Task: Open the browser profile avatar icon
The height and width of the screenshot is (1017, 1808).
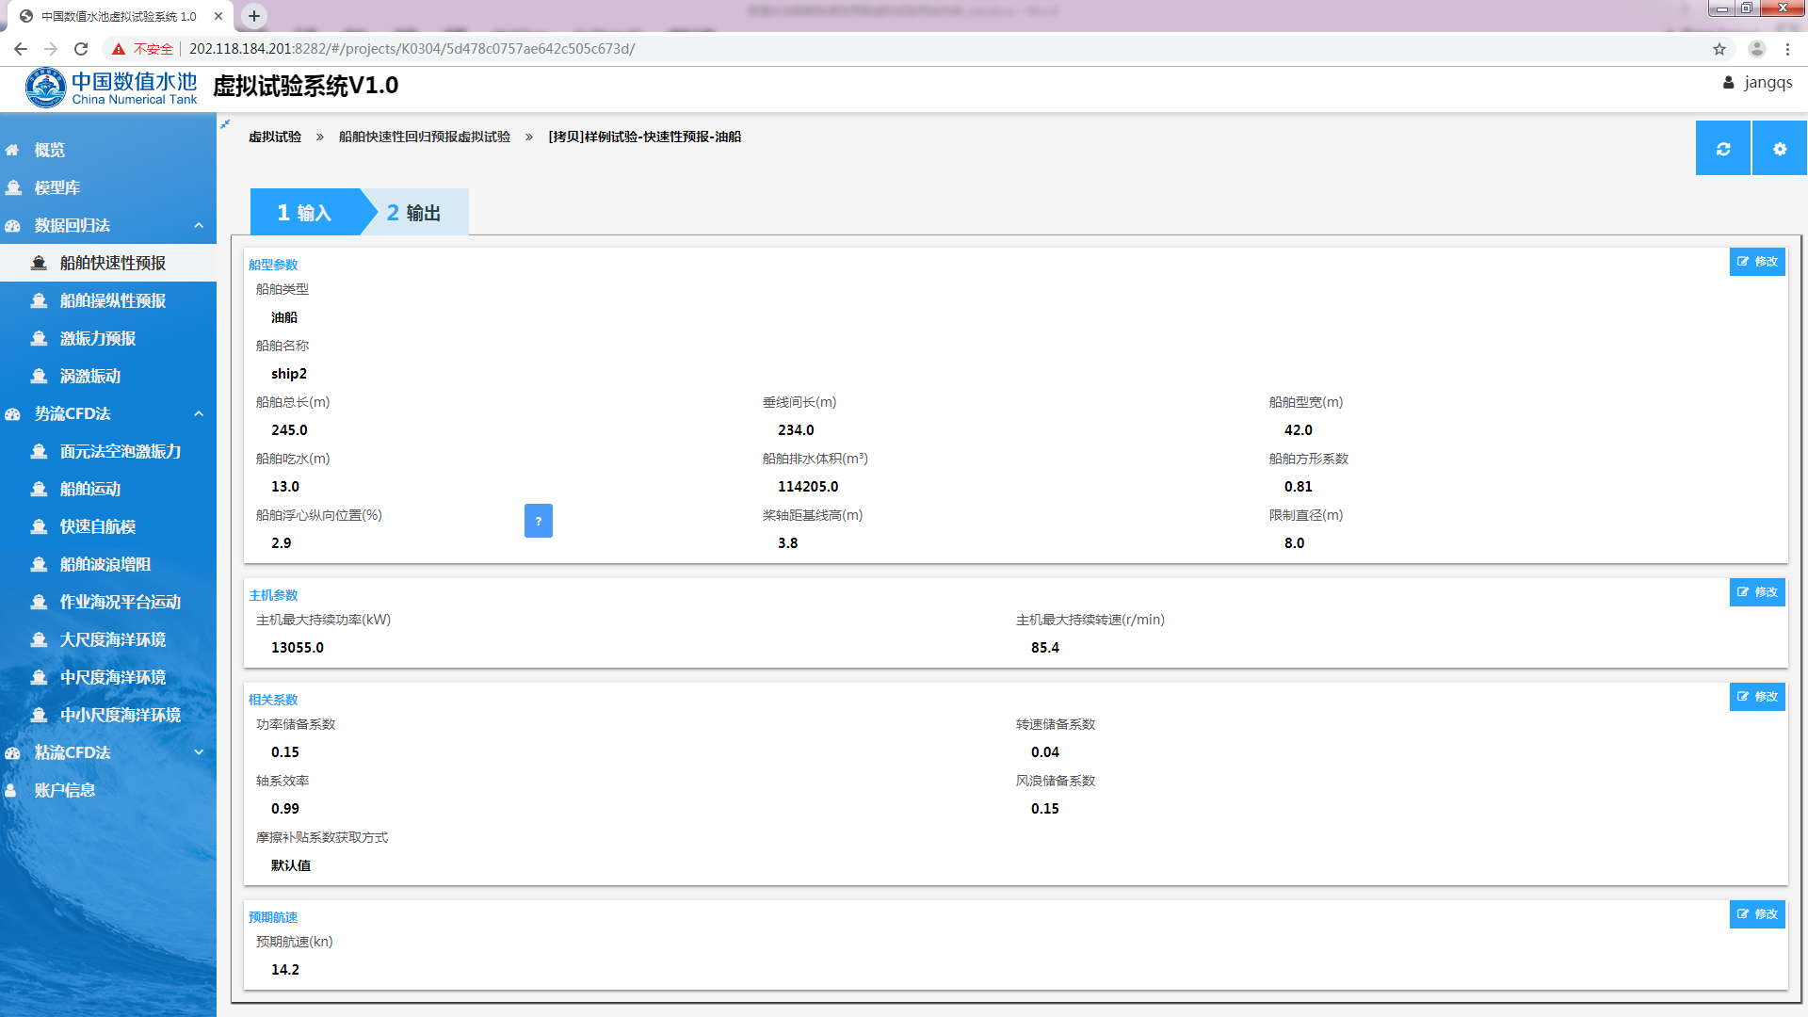Action: click(1756, 49)
